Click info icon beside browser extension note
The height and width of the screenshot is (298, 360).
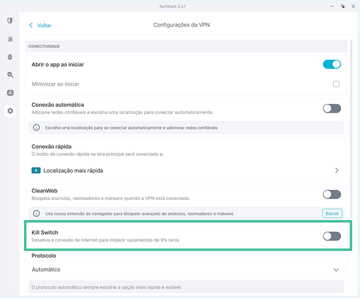click(36, 213)
